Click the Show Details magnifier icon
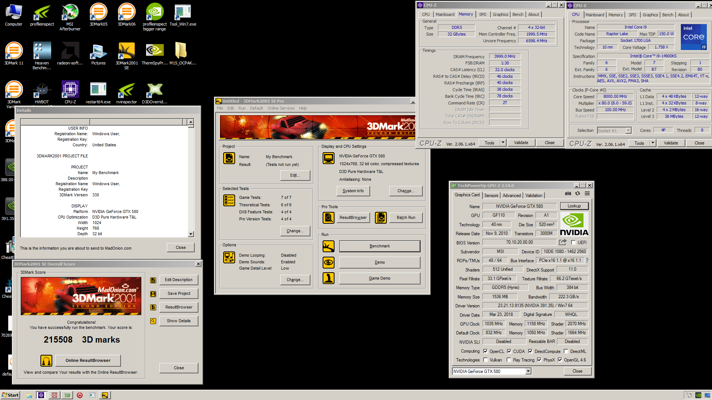 point(153,321)
